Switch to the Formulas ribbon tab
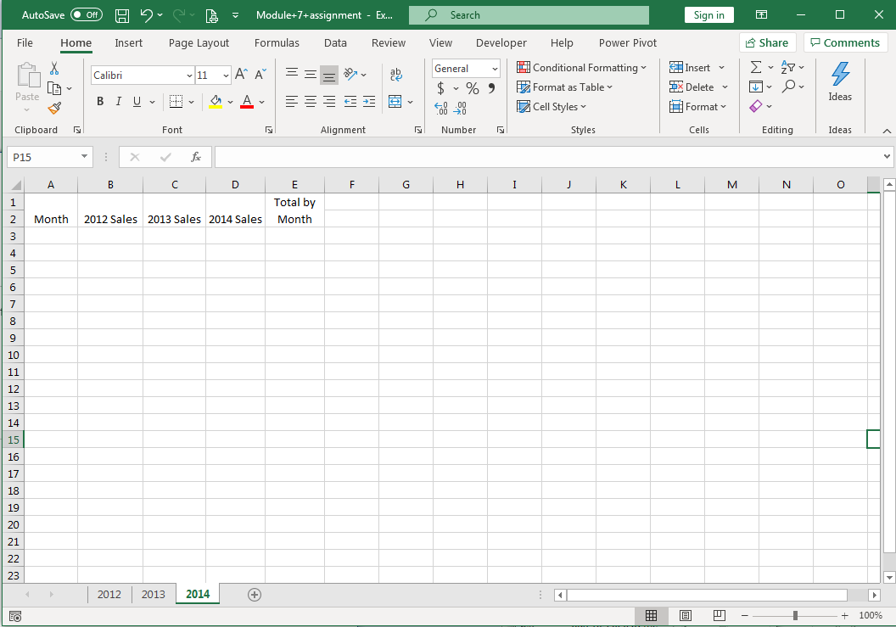 click(277, 42)
